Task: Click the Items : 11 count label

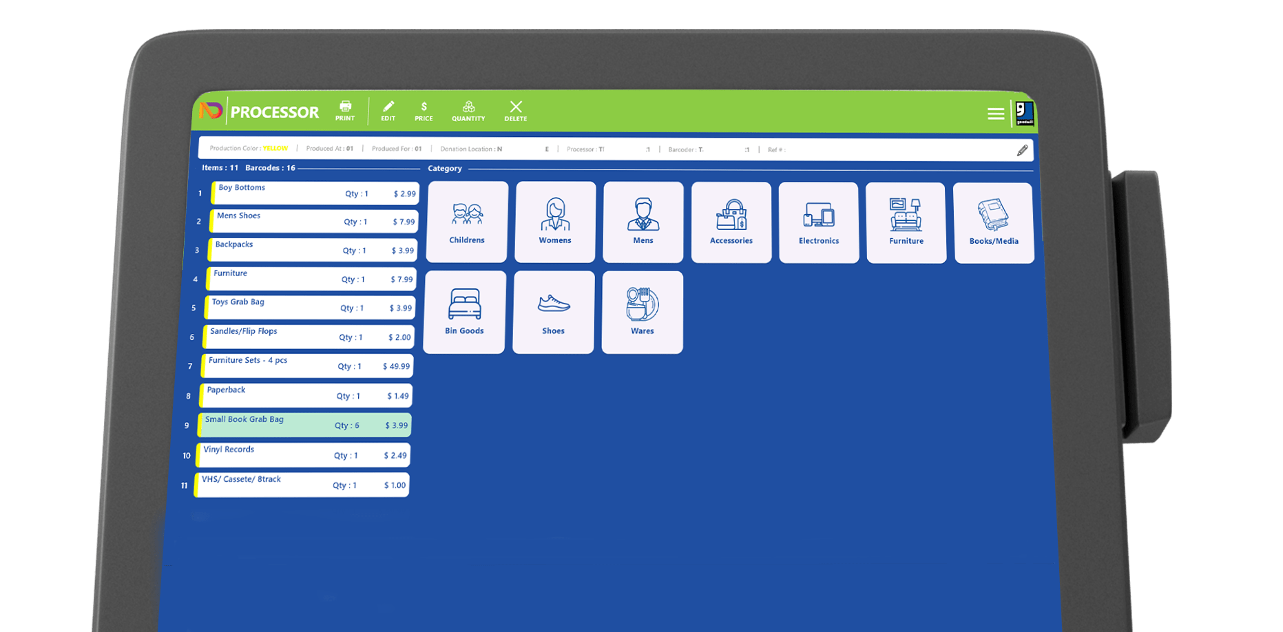Action: click(220, 167)
